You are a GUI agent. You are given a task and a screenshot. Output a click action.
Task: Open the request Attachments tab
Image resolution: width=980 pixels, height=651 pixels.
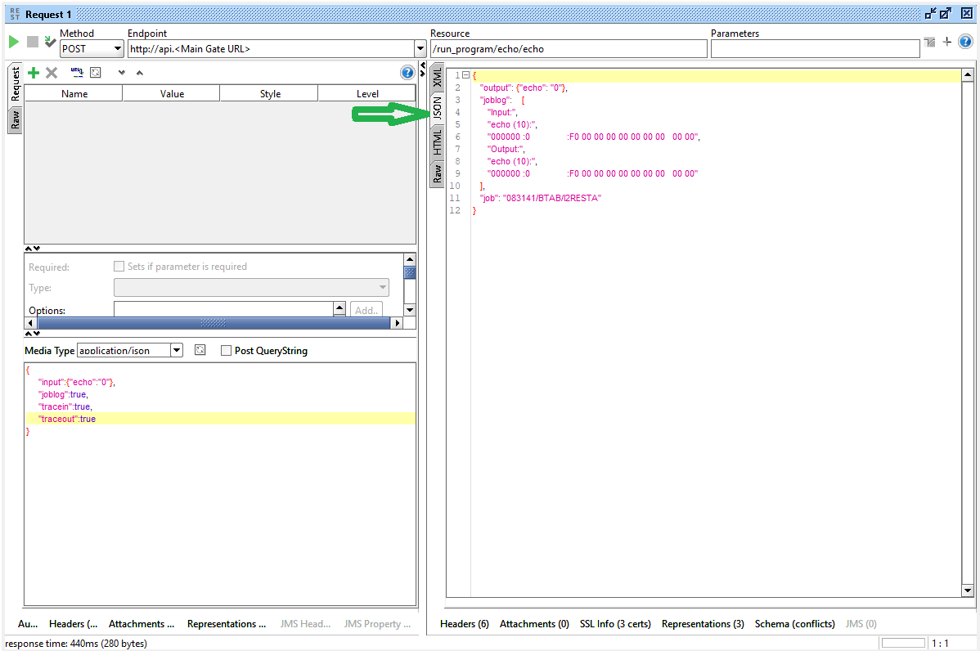[142, 623]
